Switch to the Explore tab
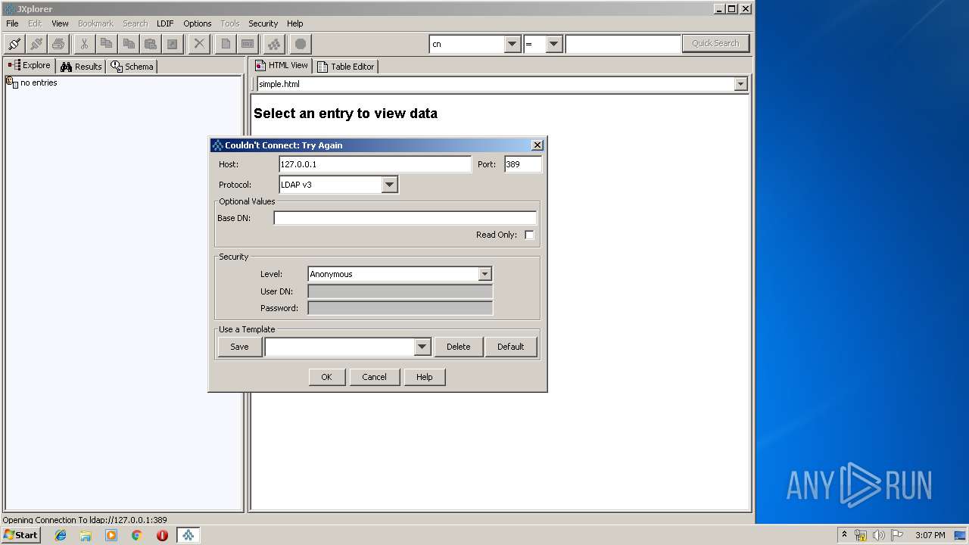 (29, 66)
